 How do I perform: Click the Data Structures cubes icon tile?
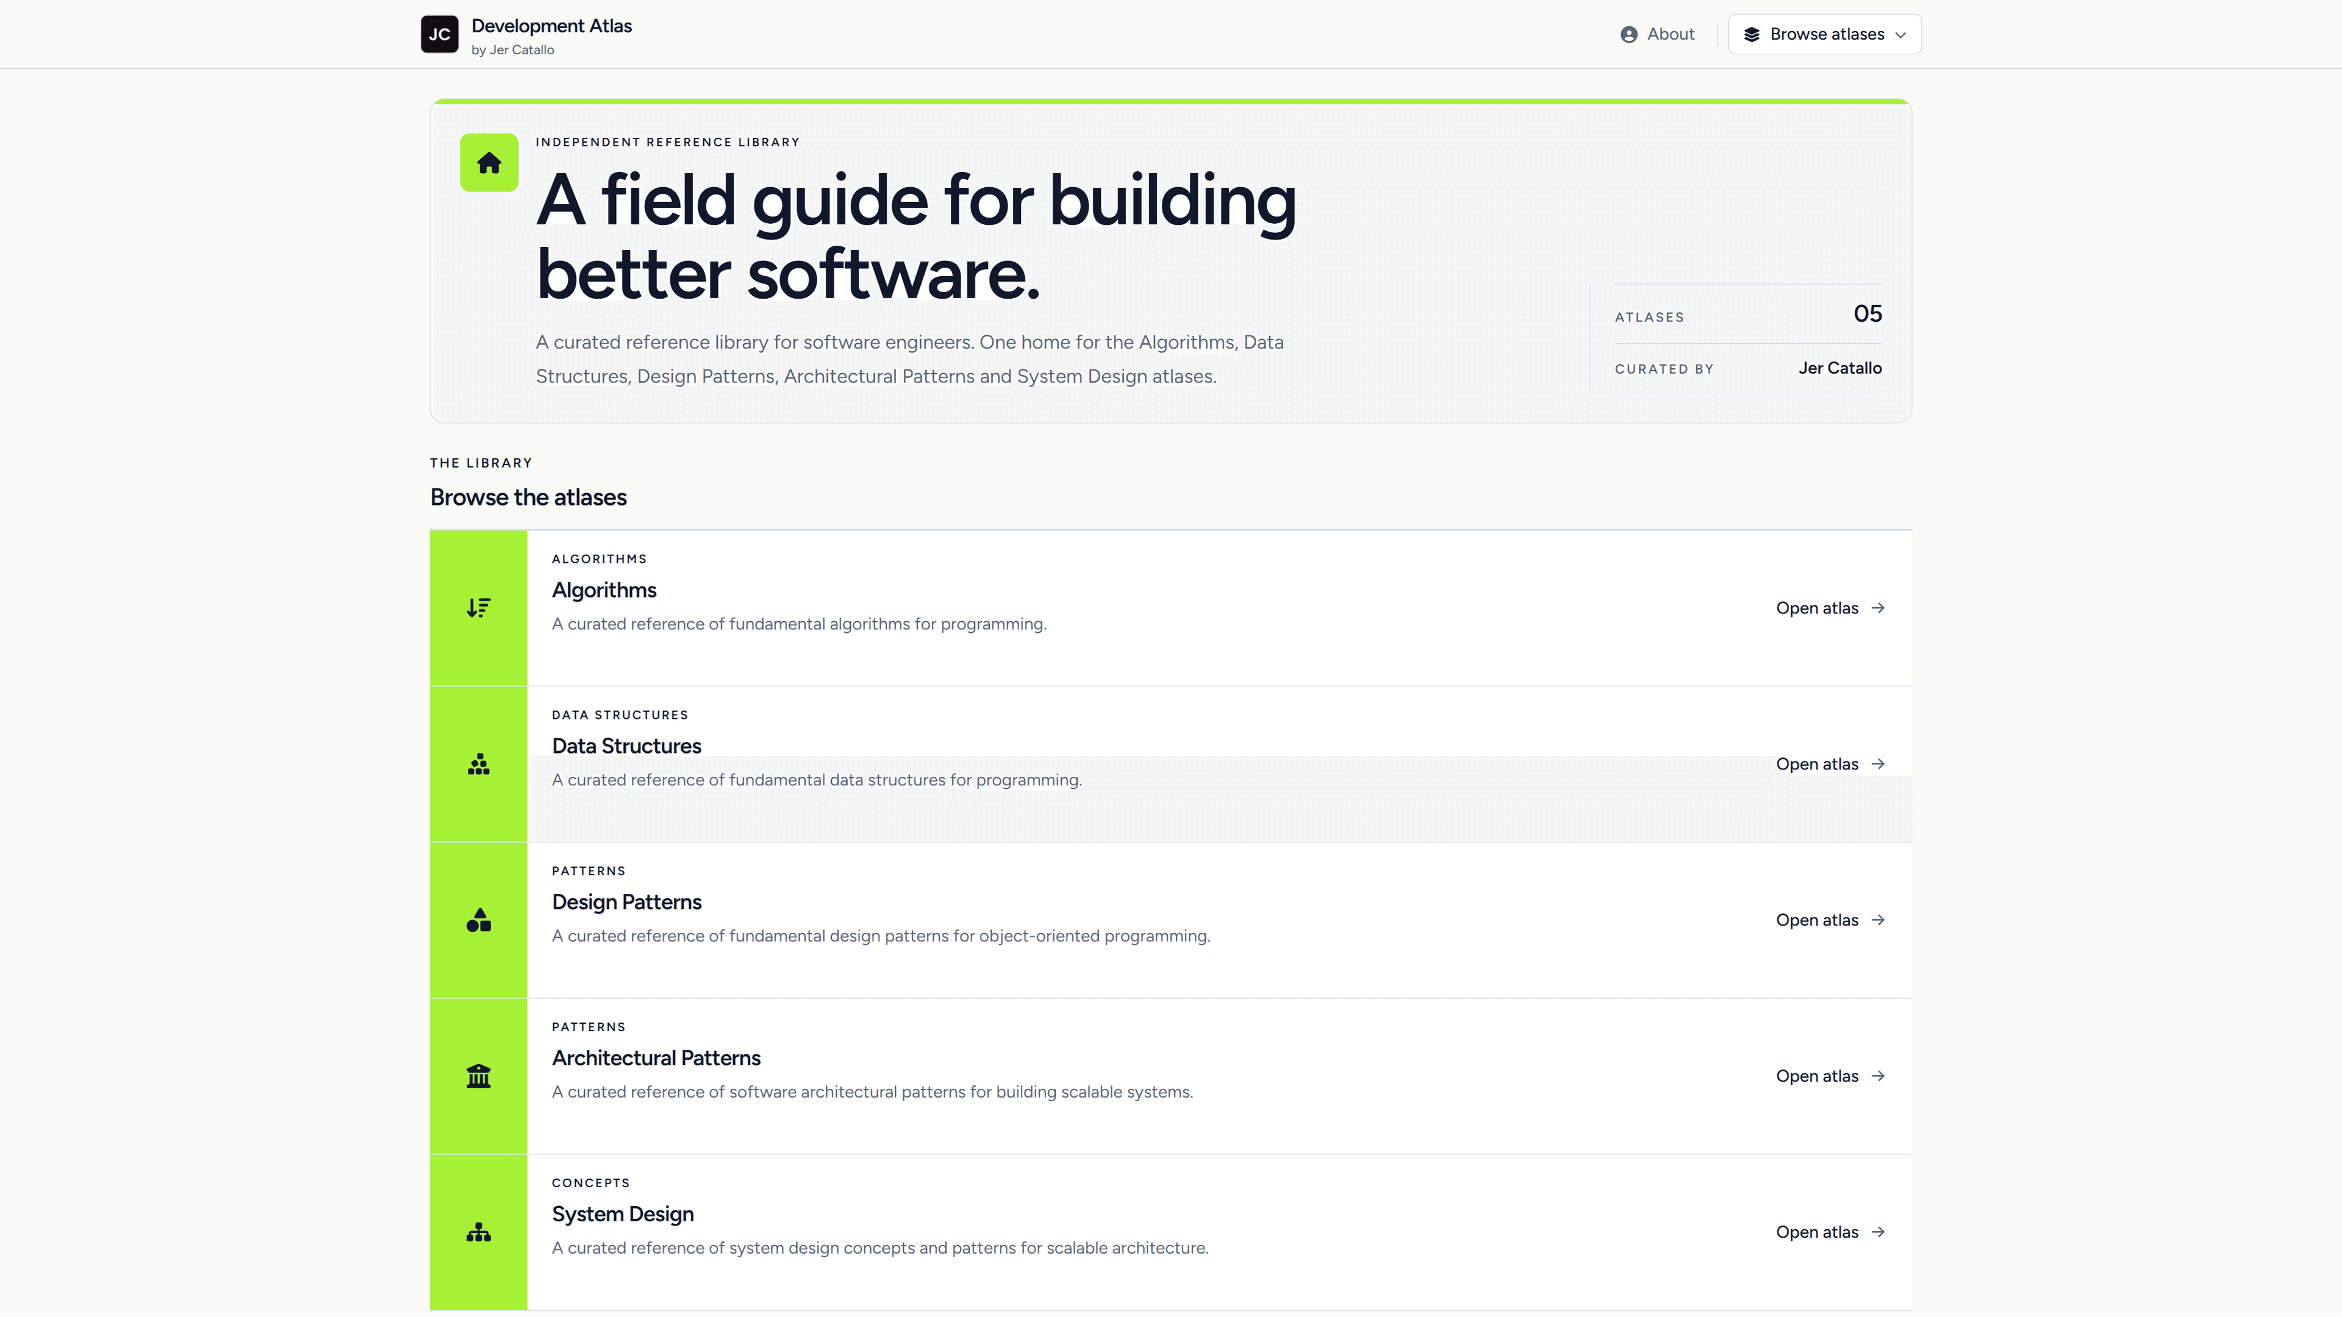pyautogui.click(x=478, y=765)
